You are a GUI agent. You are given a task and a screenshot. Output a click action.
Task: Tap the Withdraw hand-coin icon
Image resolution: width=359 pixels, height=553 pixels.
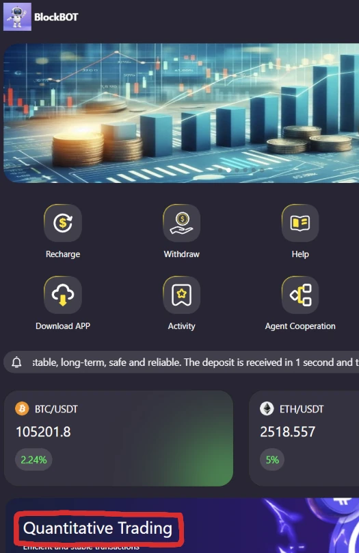point(182,223)
